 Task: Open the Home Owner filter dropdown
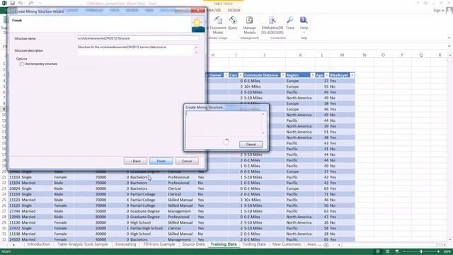226,75
